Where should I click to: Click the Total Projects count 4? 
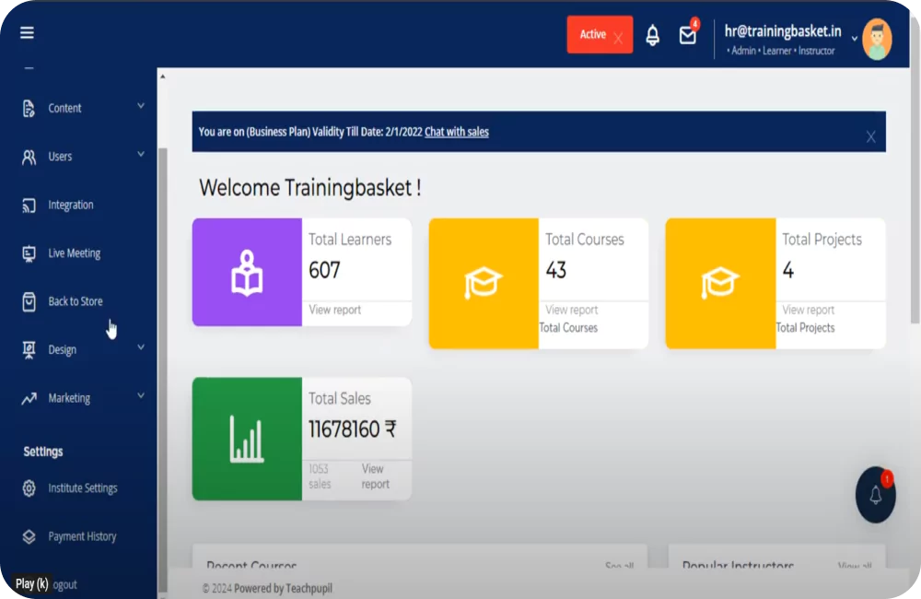(x=788, y=270)
